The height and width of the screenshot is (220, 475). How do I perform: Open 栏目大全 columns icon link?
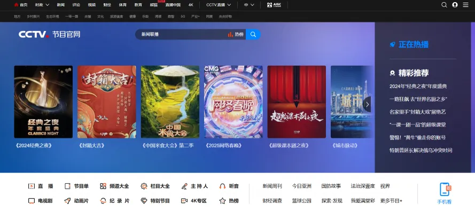(155, 186)
